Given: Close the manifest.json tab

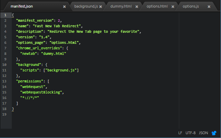Looking at the screenshot, I should (64, 7).
